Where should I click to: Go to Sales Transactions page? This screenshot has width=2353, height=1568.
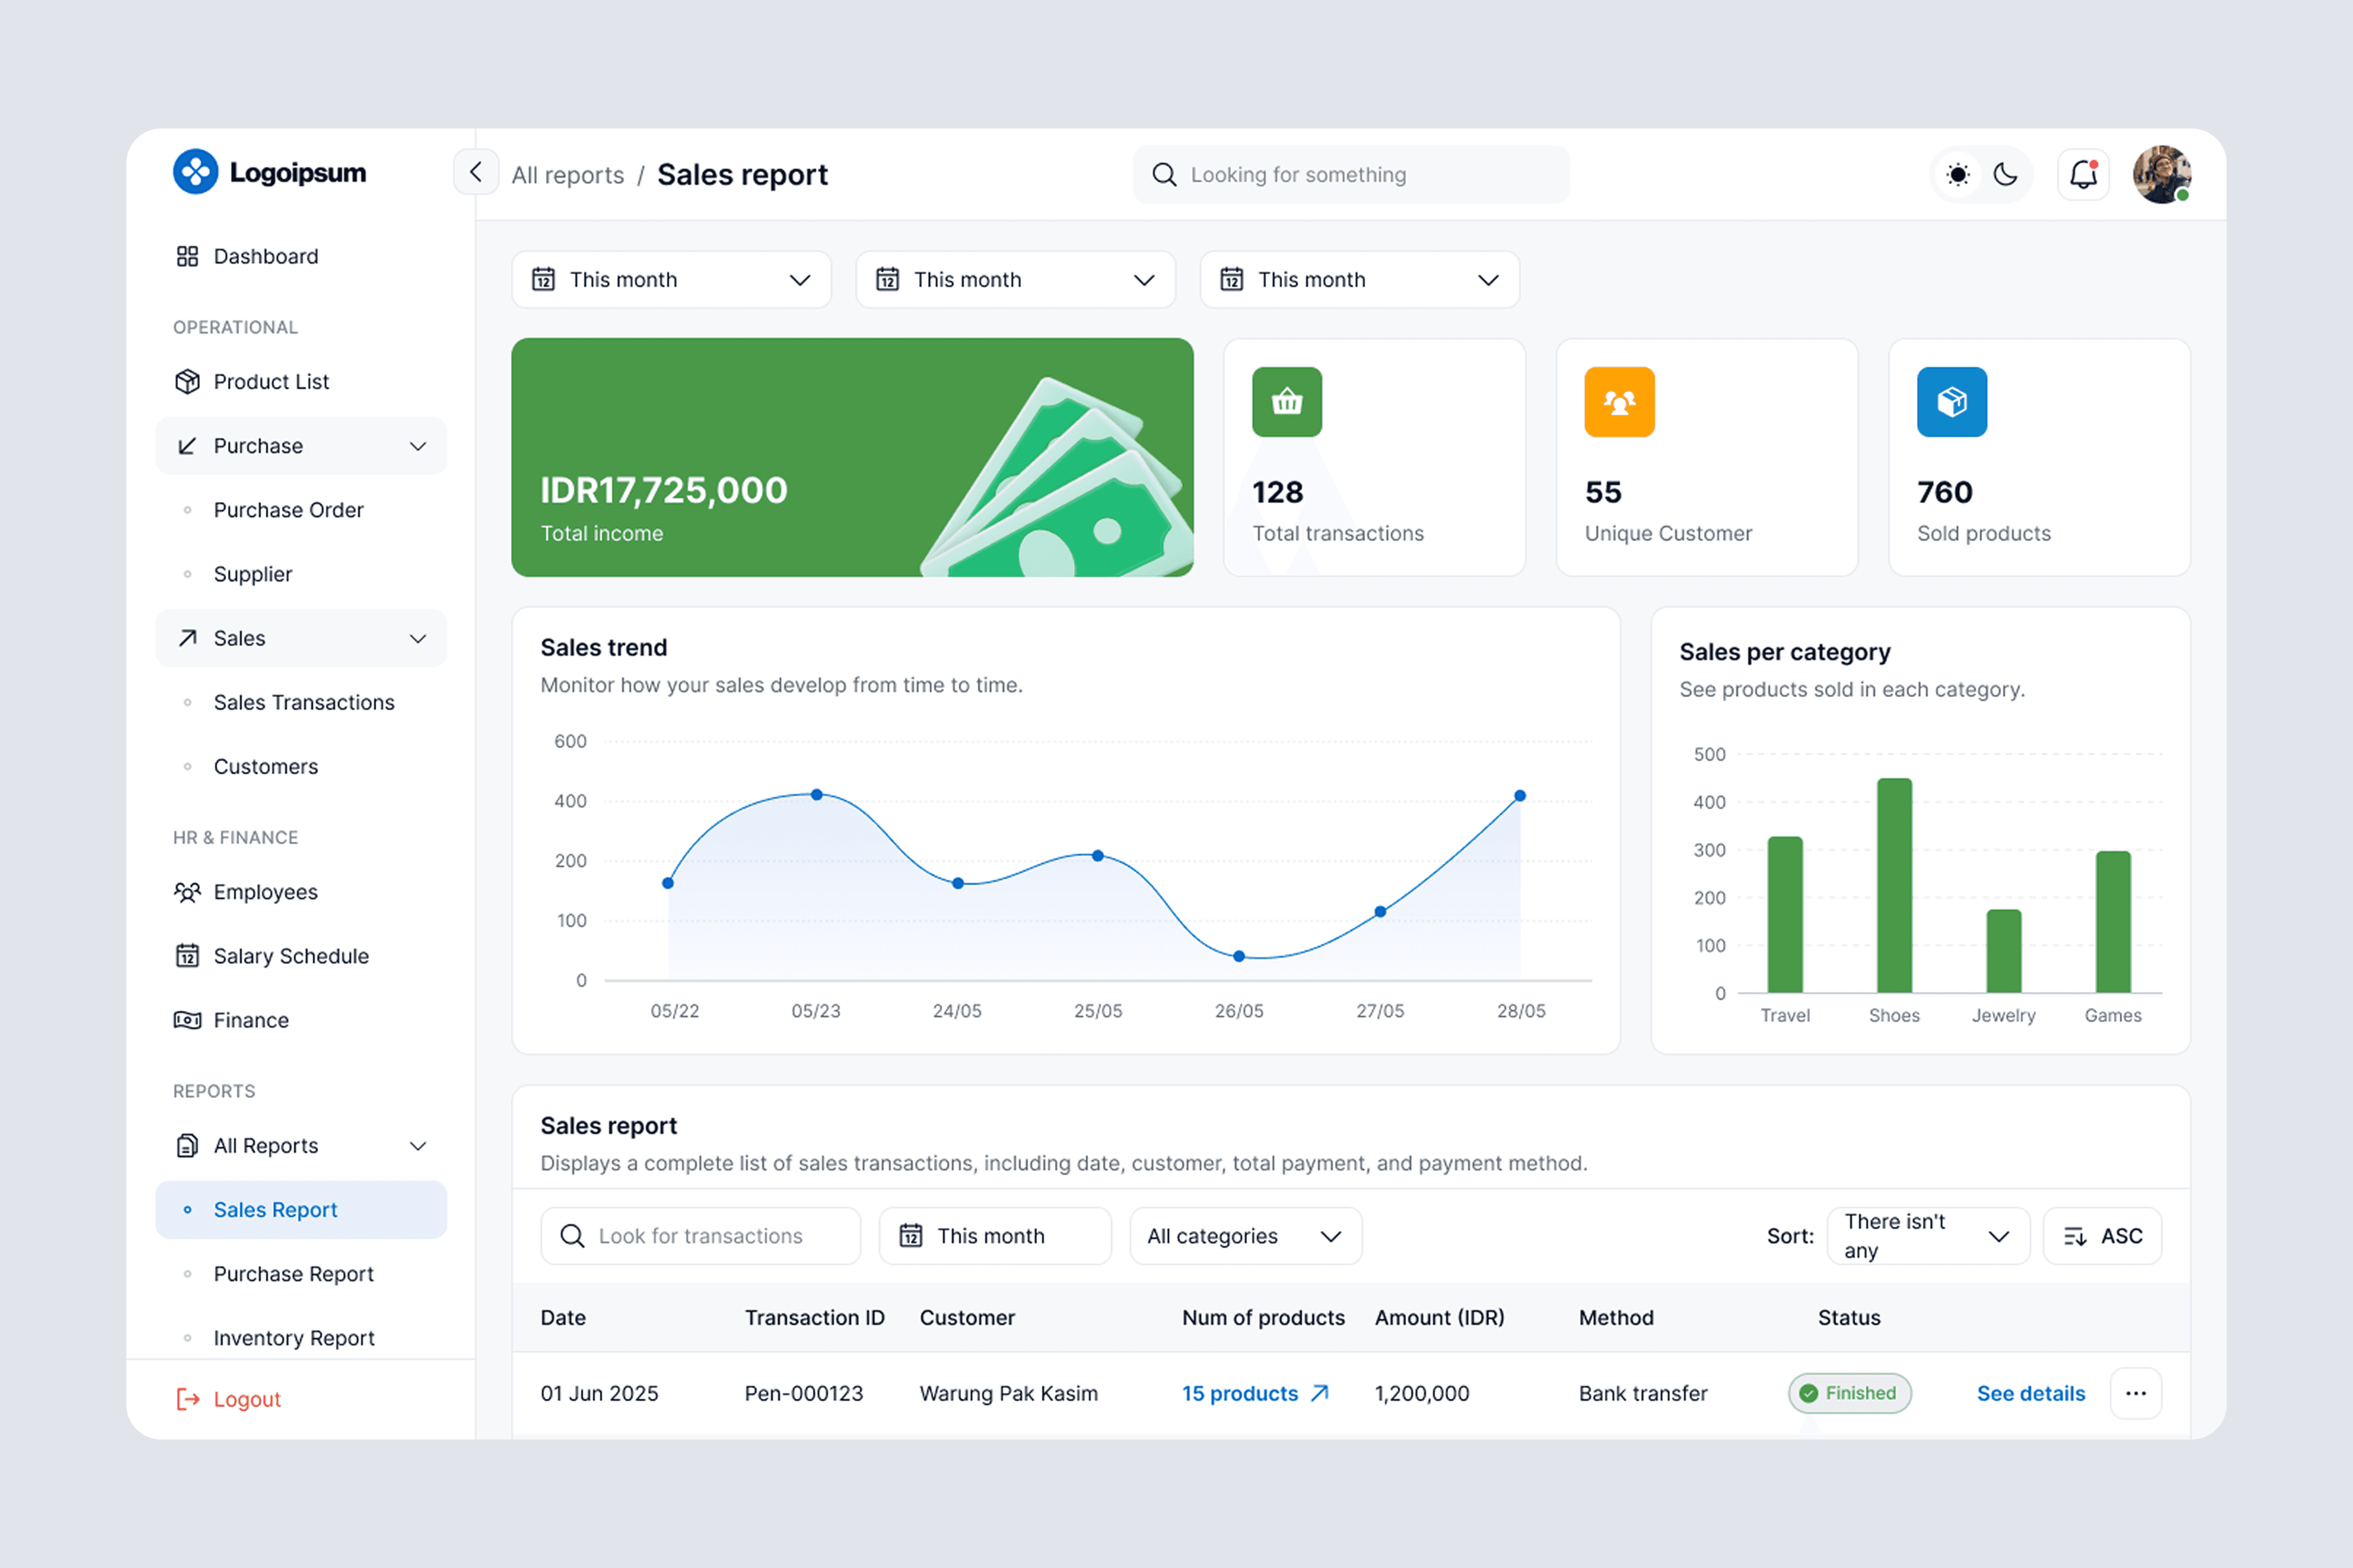(304, 702)
